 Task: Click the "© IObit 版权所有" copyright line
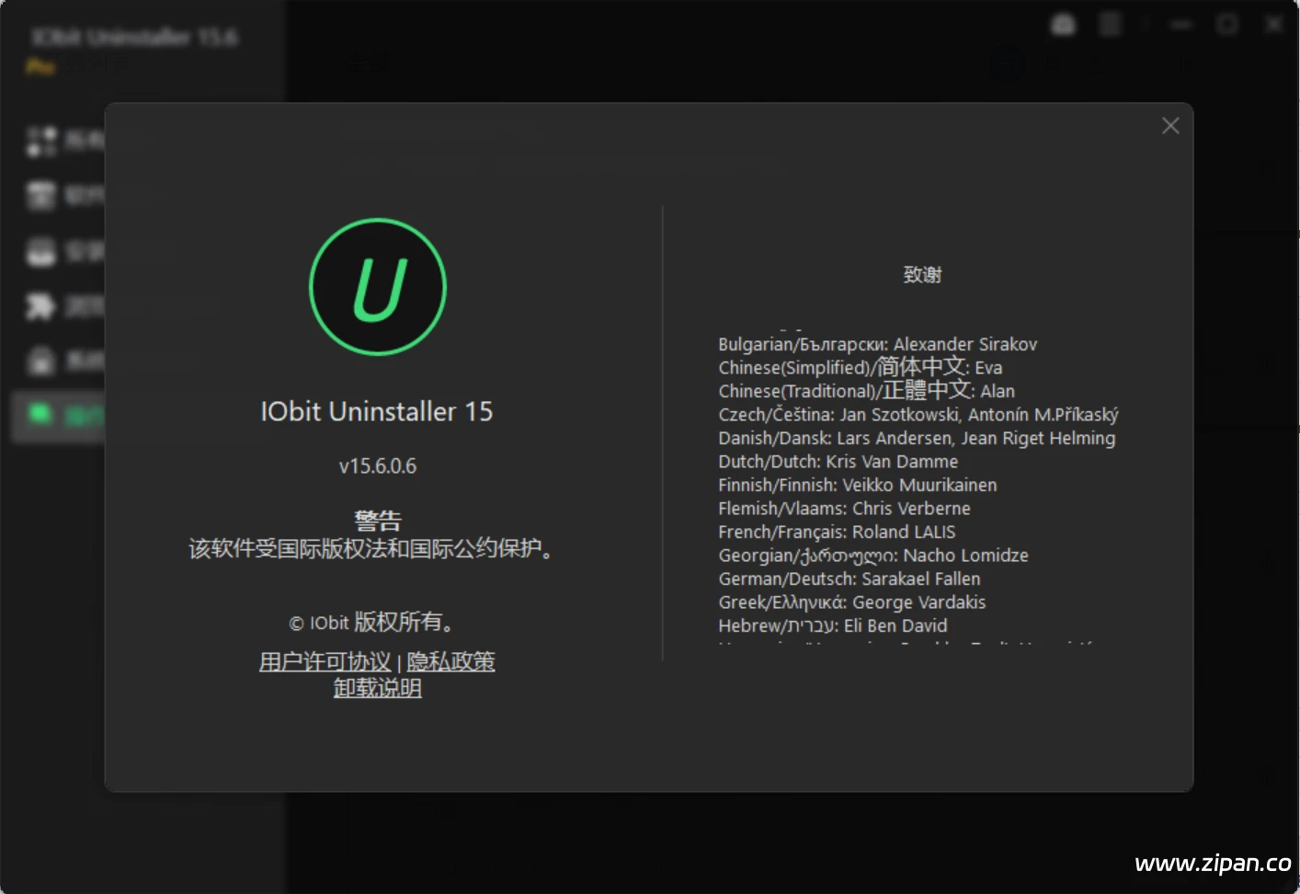pyautogui.click(x=371, y=623)
